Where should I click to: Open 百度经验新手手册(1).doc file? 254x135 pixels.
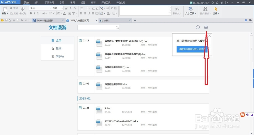(117, 67)
